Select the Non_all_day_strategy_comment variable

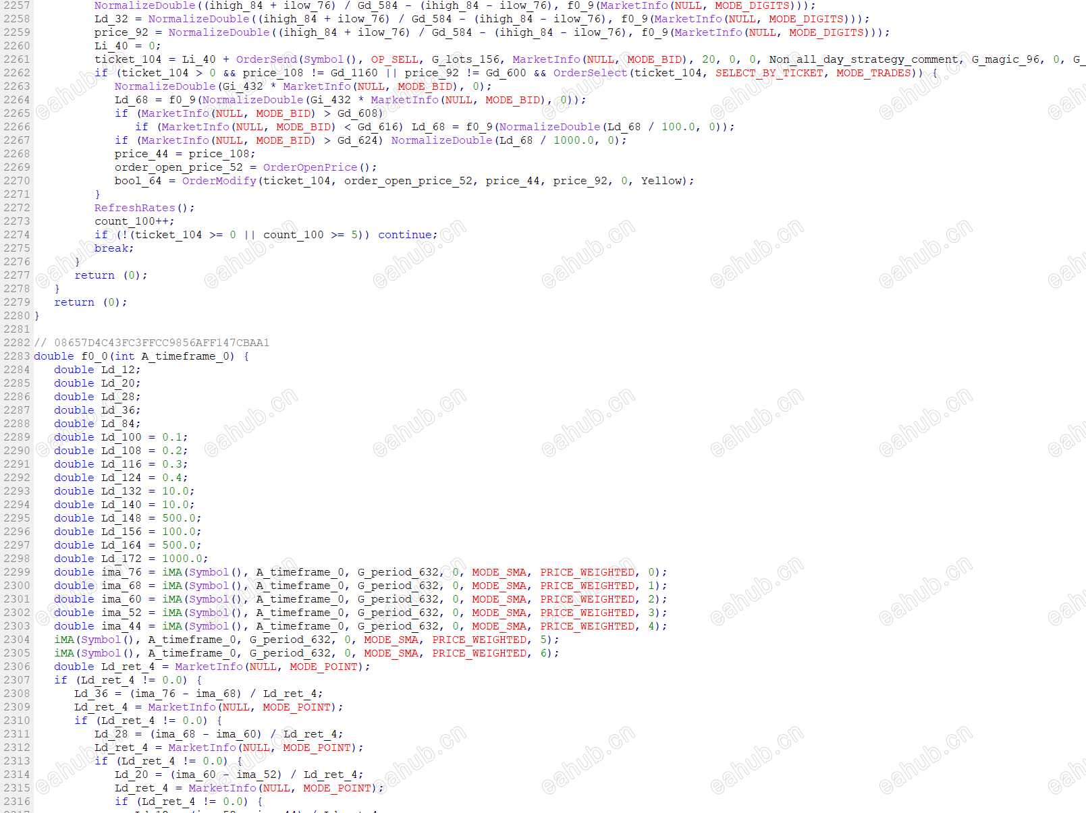[x=864, y=59]
